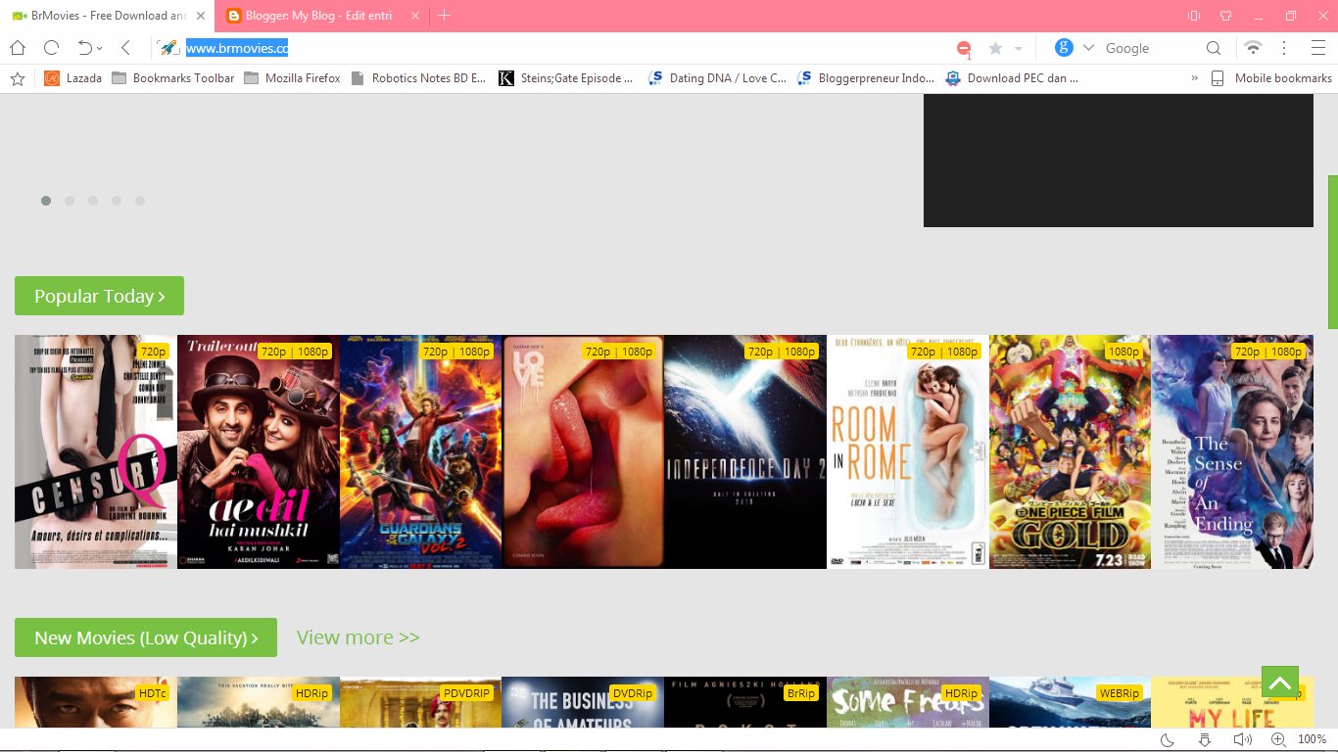Open the Ae Dil Hai Mushkil poster
1338x754 pixels.
(259, 451)
